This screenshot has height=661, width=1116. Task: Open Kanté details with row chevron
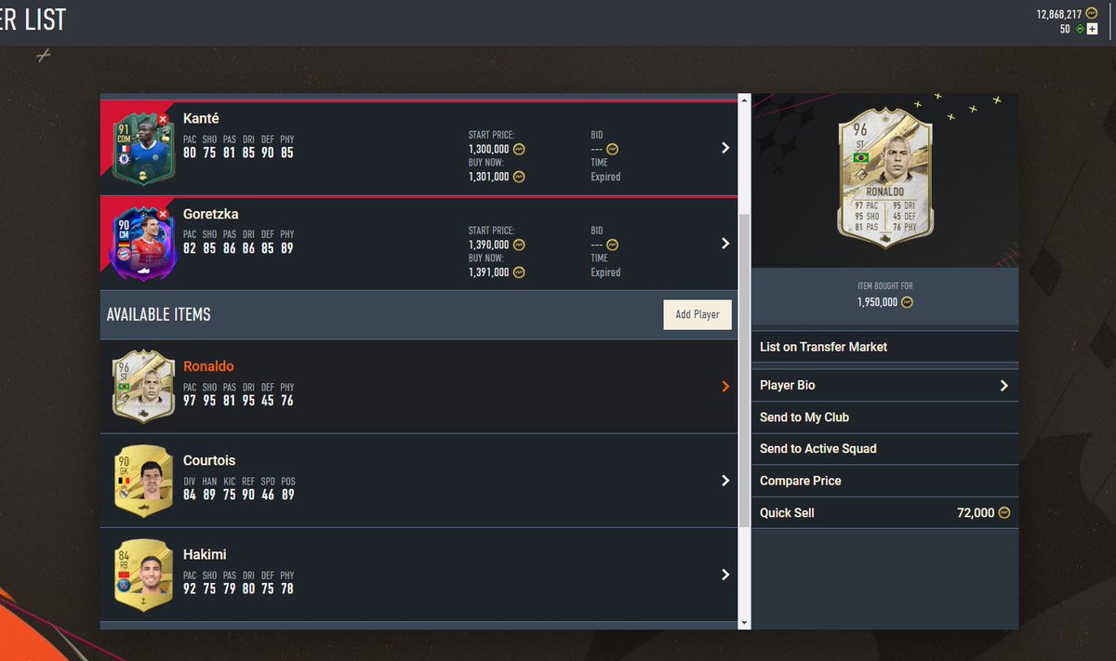tap(725, 148)
